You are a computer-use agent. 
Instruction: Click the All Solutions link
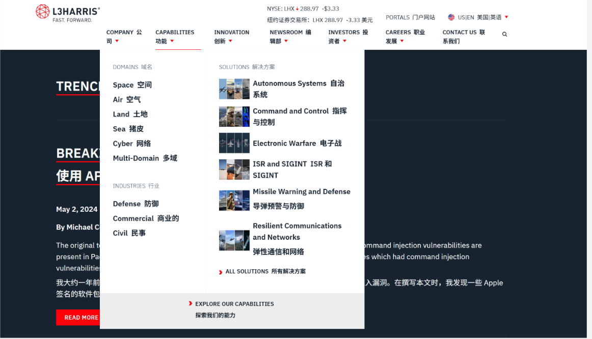[265, 272]
